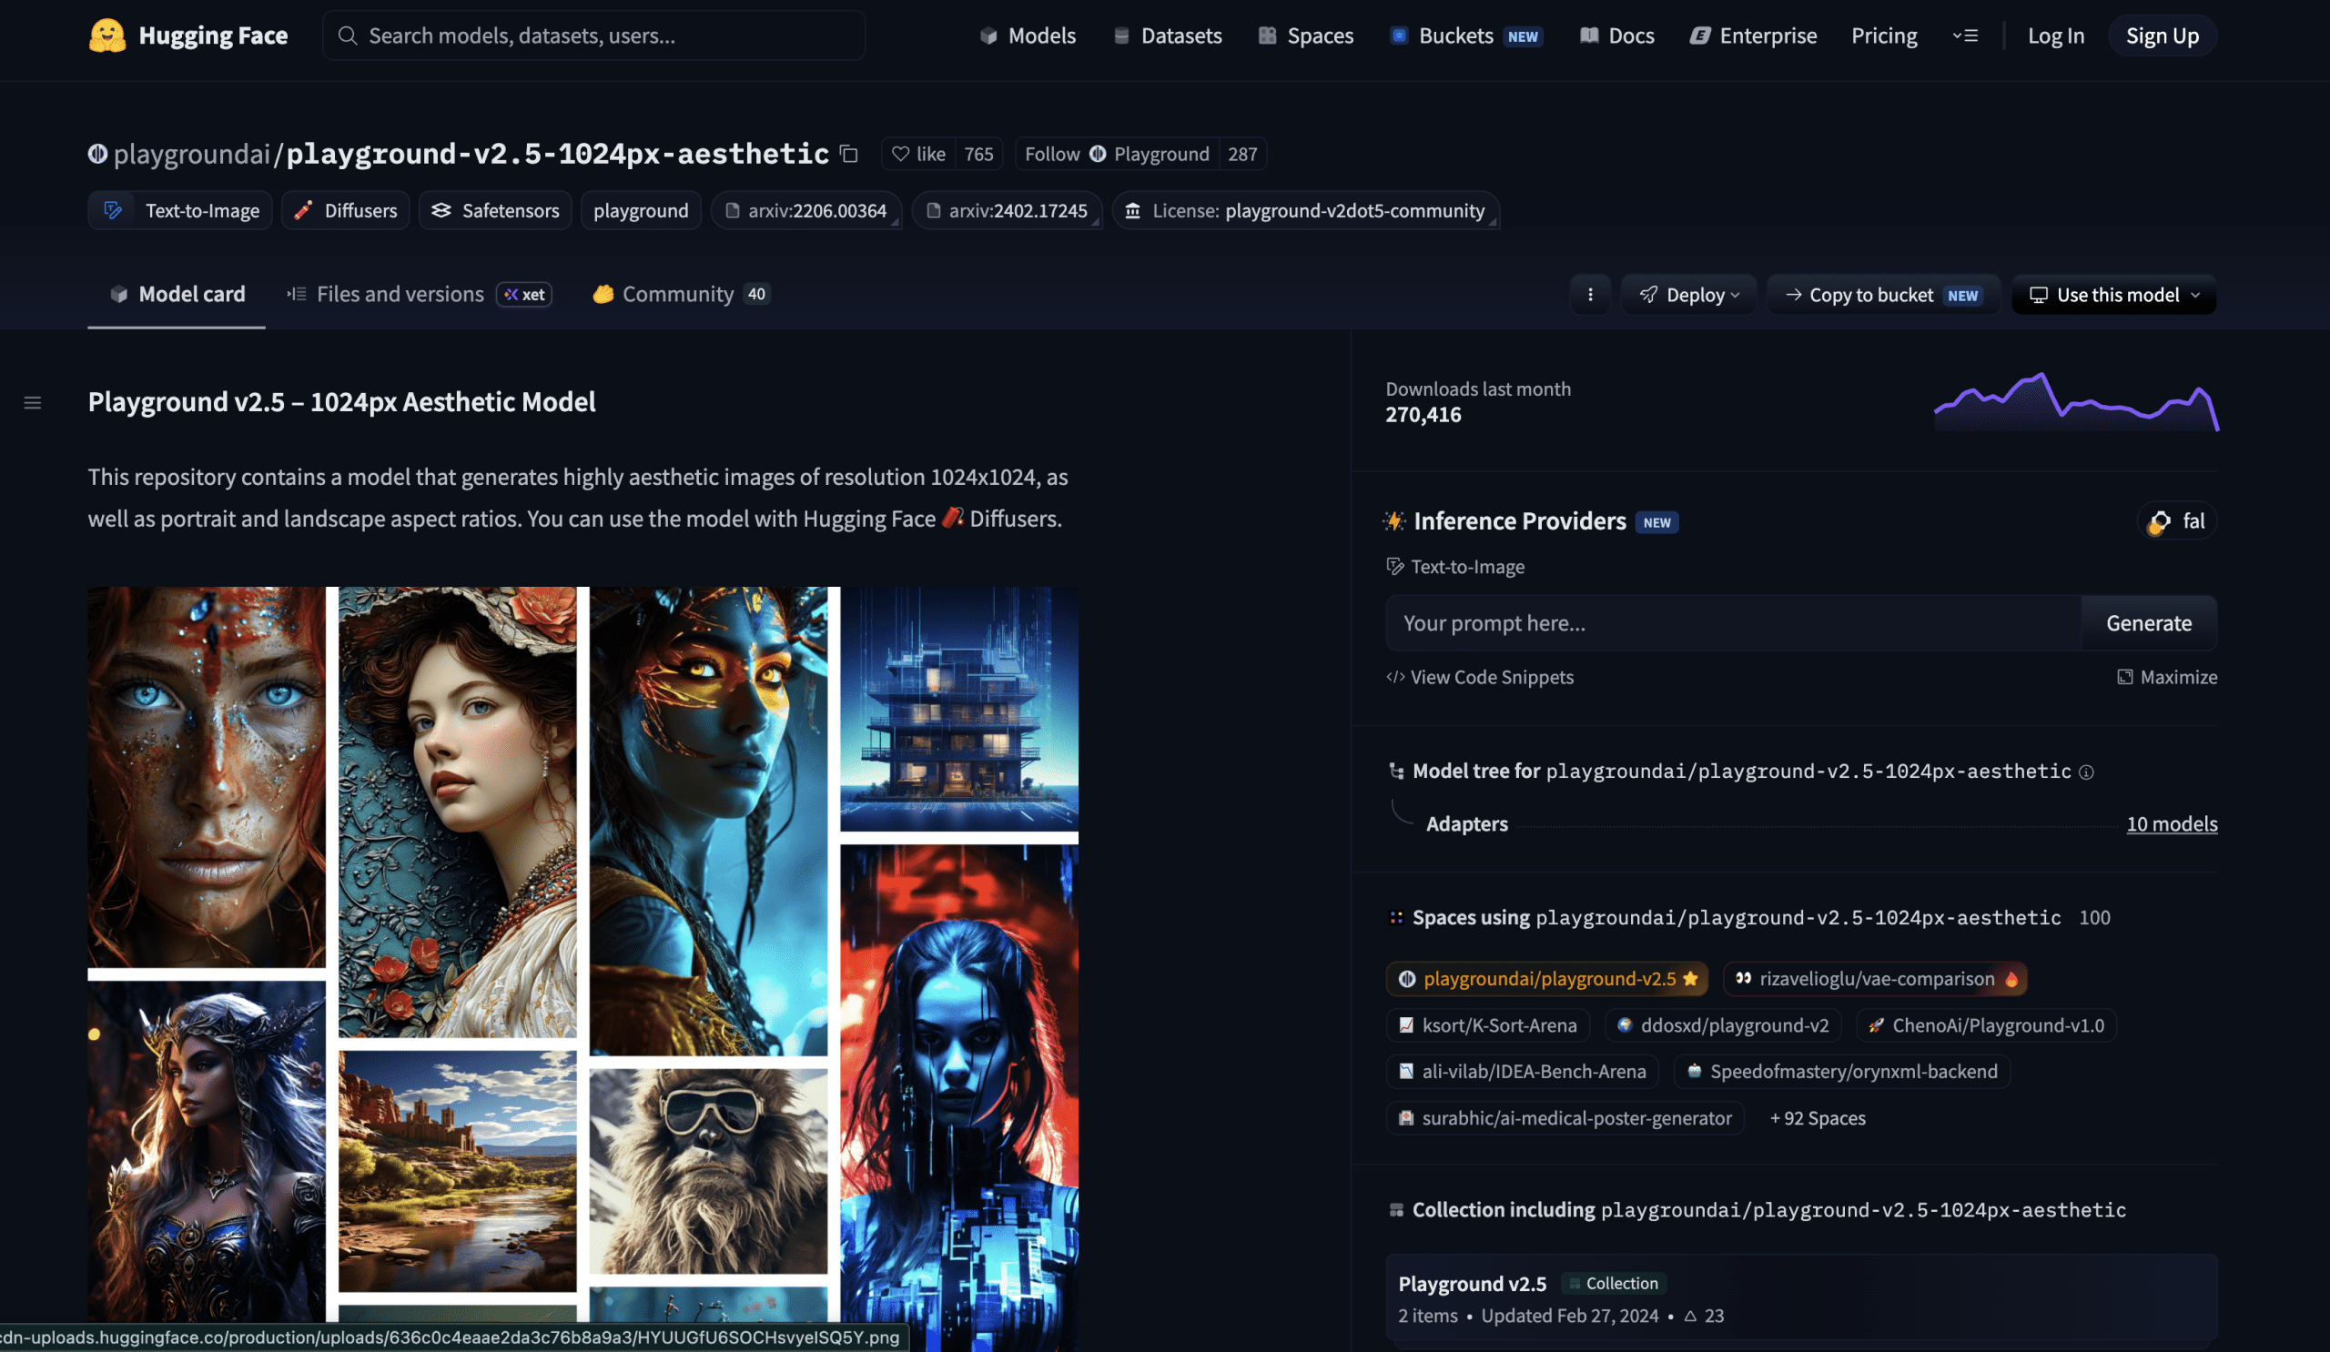Open Spaces in top navigation

click(x=1305, y=35)
